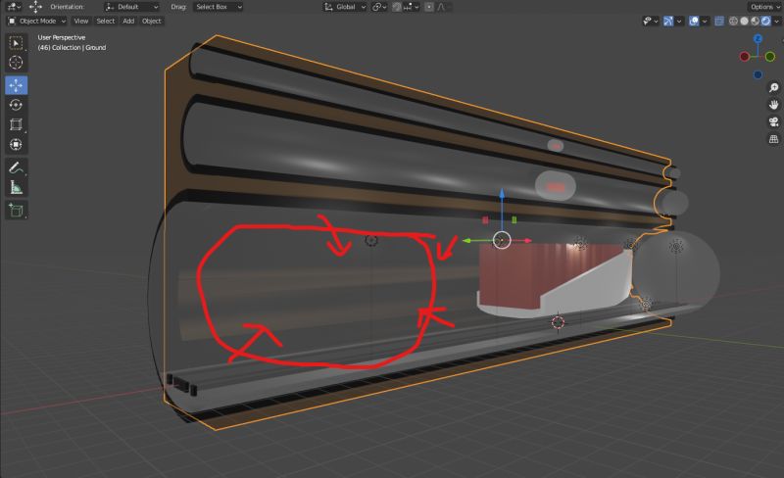The width and height of the screenshot is (784, 478).
Task: Click the red X arrow of move gizmo
Action: point(526,241)
